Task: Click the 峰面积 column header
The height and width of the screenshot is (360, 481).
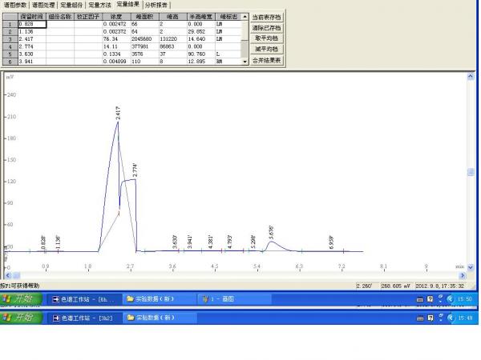Action: (145, 17)
